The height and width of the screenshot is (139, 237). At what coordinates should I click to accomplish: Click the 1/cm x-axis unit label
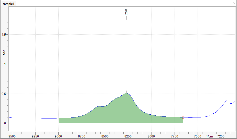(x=209, y=136)
